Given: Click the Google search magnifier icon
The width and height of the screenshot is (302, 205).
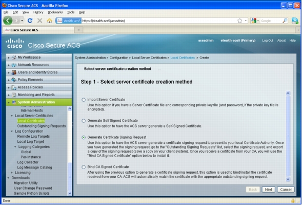Looking at the screenshot, I should click(x=285, y=21).
